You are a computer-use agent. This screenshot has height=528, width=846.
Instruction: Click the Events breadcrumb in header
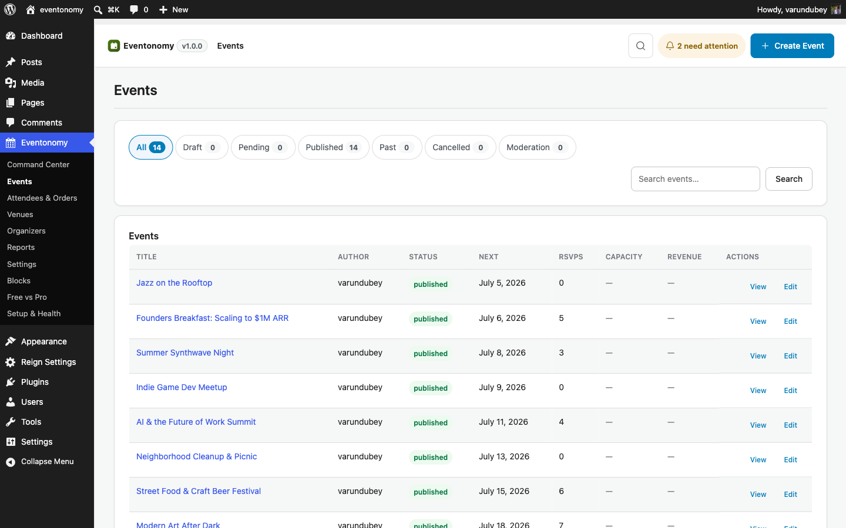coord(230,46)
